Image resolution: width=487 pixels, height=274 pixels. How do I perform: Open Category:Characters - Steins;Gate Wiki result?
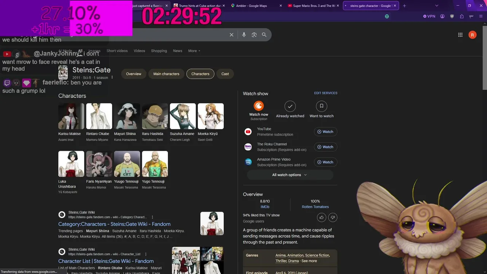(114, 224)
